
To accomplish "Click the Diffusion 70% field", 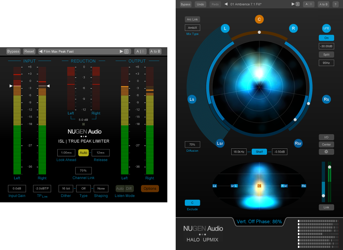I will pos(192,145).
